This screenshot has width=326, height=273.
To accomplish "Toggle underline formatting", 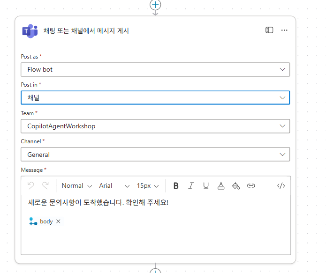I will 206,185.
